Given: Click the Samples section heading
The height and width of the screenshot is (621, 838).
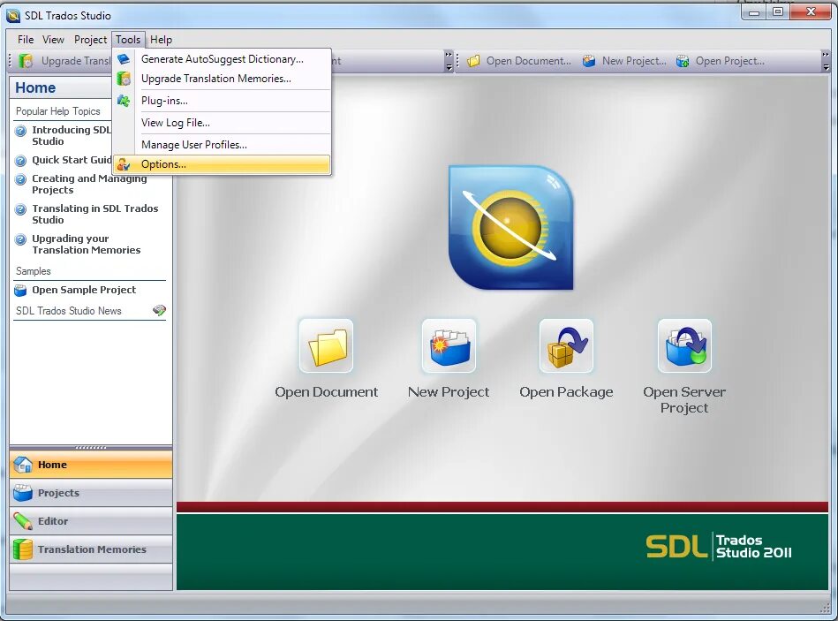Looking at the screenshot, I should coord(34,271).
